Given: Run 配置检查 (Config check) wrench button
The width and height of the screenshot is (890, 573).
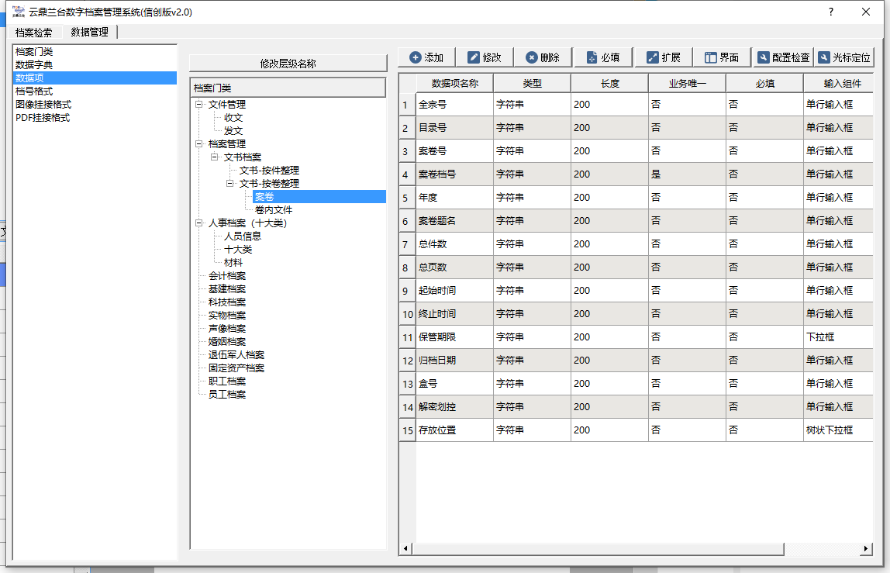Looking at the screenshot, I should point(783,57).
